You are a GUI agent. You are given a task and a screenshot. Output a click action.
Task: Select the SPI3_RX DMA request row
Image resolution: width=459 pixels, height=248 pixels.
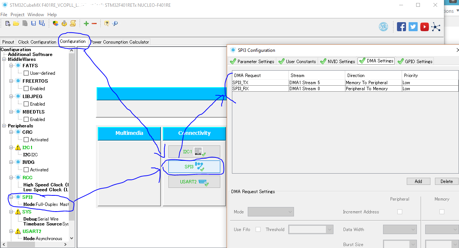345,89
